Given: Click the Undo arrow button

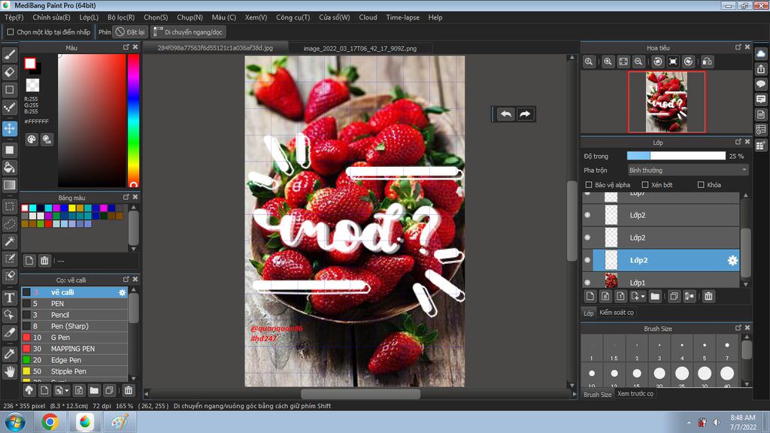Looking at the screenshot, I should (505, 114).
